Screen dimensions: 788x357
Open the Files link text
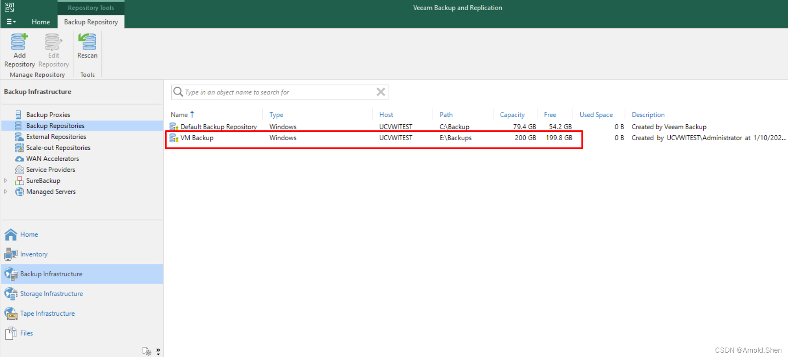[x=26, y=333]
